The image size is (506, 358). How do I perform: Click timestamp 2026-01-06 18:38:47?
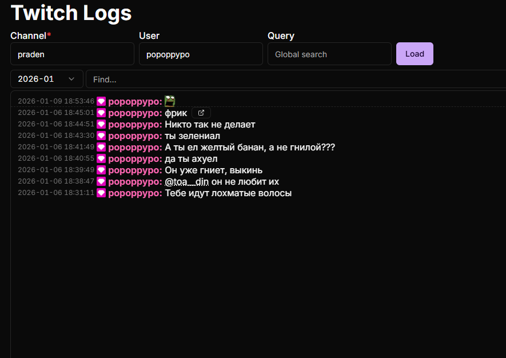(x=56, y=181)
